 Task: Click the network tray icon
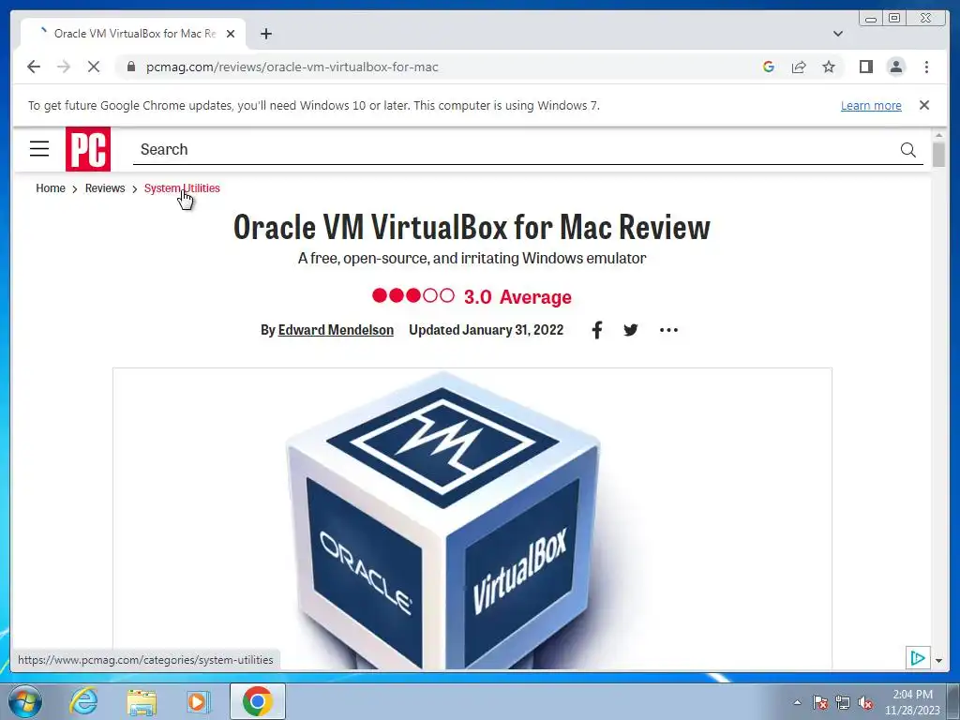(843, 702)
